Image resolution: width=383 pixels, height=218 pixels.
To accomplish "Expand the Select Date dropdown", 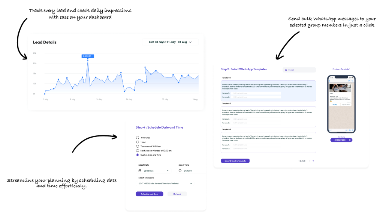I will point(168,171).
